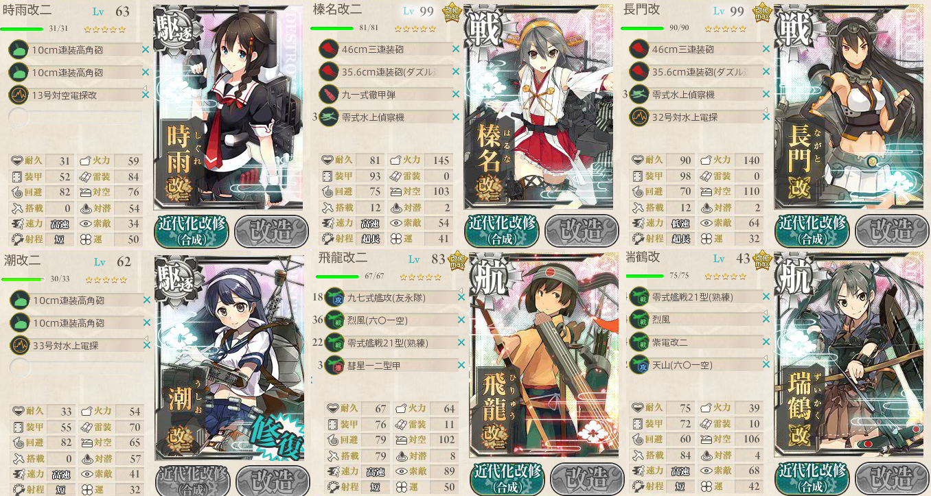Click Hiryuu's 彗星一二型甲 dive bomber icon
Screen dimensions: 931x496
[x=334, y=366]
